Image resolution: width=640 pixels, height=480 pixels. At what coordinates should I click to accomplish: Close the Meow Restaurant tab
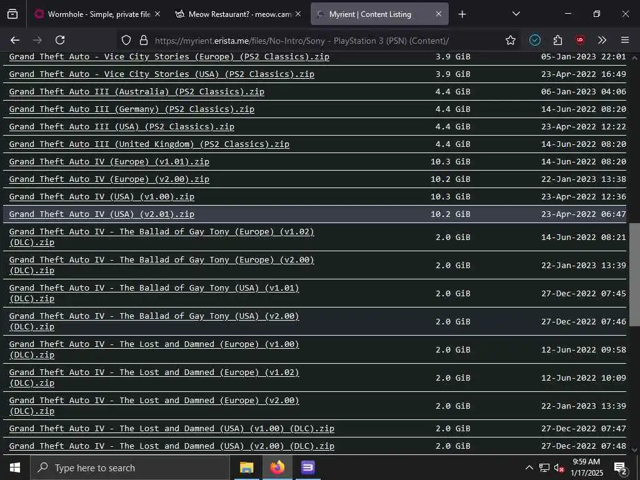tap(298, 14)
